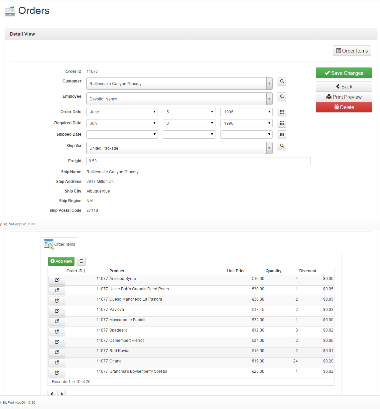Save changes to order 11077

(x=344, y=73)
